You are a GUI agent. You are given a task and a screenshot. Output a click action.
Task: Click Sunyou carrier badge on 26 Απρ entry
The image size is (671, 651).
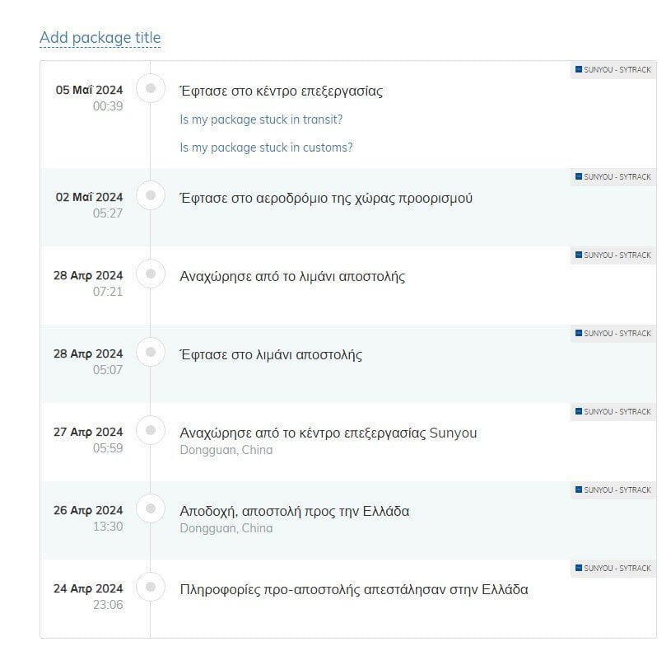[613, 490]
